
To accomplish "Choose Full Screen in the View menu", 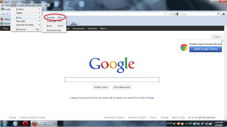I will pyautogui.click(x=21, y=29).
